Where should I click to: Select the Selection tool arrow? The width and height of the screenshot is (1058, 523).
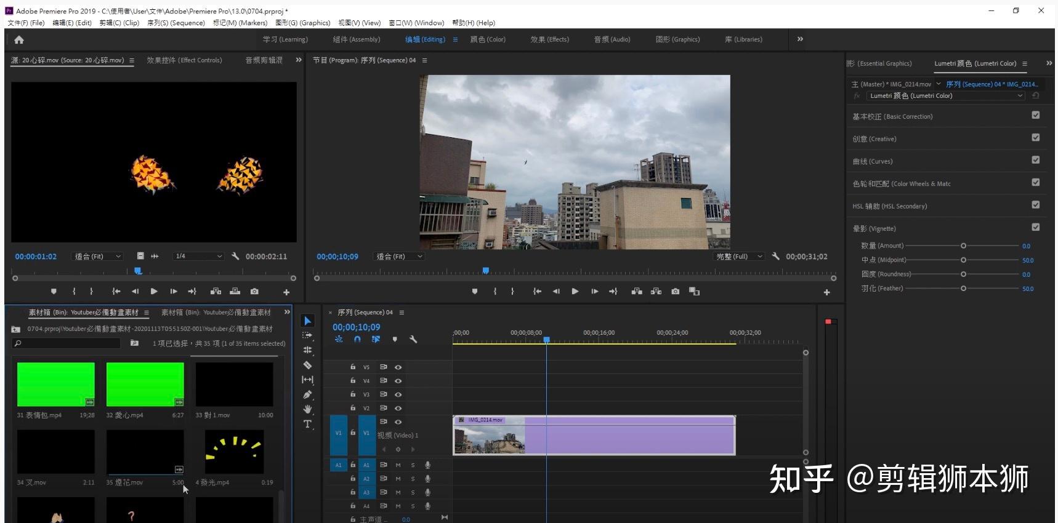(307, 321)
